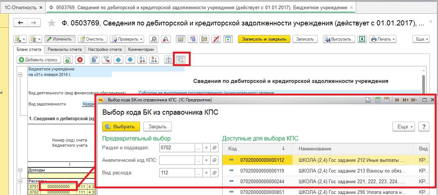This screenshot has width=438, height=195.
Task: Move the row down with the blue arrow
Action: 131,59
